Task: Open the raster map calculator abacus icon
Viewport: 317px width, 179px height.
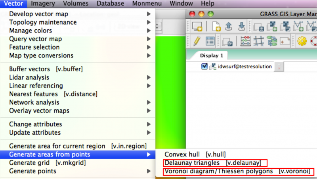Action: pyautogui.click(x=246, y=41)
